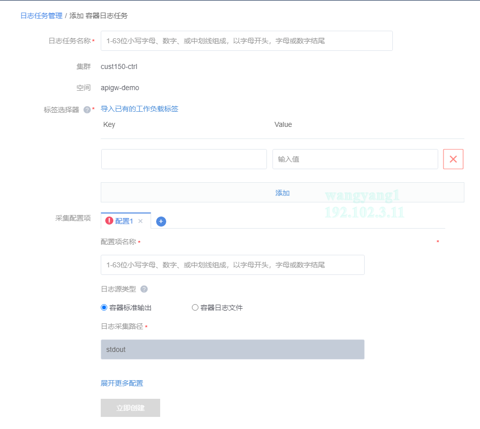This screenshot has width=480, height=429.
Task: Switch to the 配置1 tab
Action: (x=124, y=221)
